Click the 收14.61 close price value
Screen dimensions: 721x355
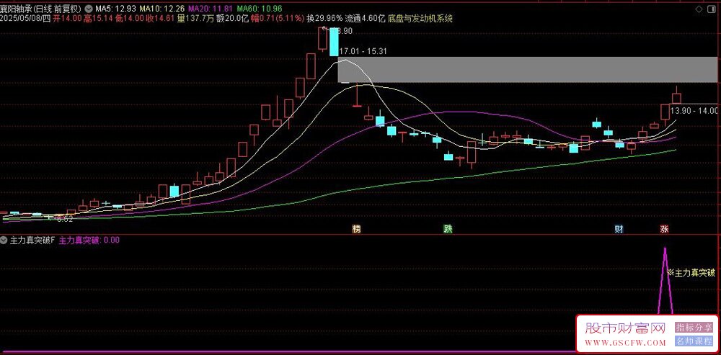pos(161,19)
